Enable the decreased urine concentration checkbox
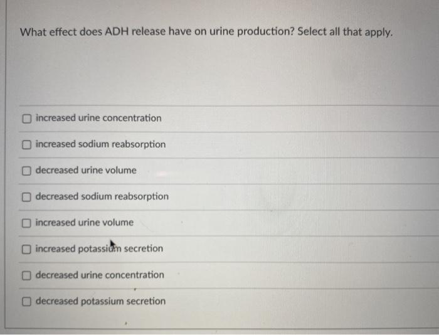439x335 pixels. point(26,275)
